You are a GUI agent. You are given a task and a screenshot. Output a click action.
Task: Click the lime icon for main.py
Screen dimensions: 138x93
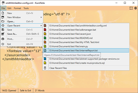pos(45,46)
